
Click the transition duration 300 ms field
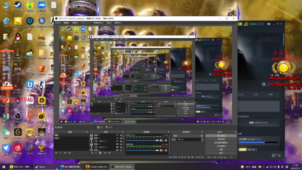(x=189, y=139)
